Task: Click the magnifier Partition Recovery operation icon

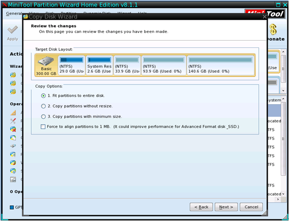Action: pyautogui.click(x=13, y=154)
